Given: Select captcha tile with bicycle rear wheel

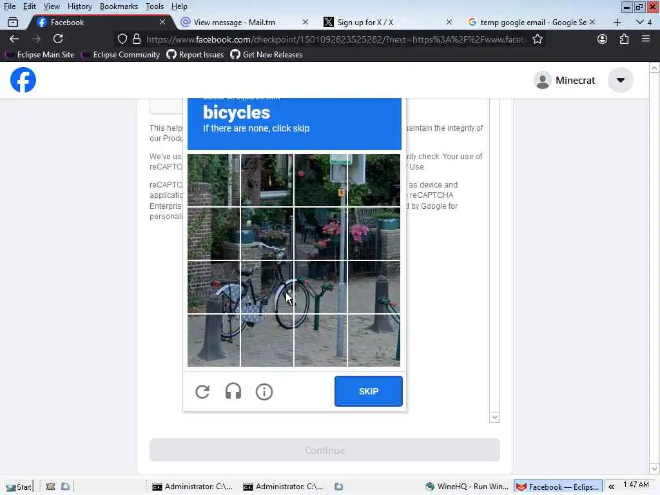Looking at the screenshot, I should (213, 287).
